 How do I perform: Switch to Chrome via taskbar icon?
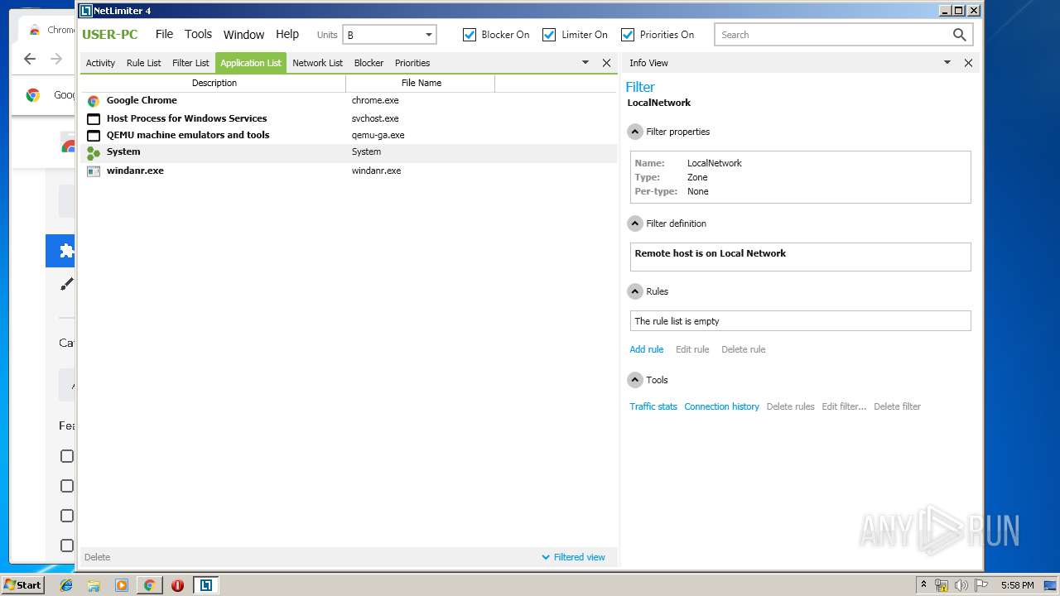click(x=149, y=585)
